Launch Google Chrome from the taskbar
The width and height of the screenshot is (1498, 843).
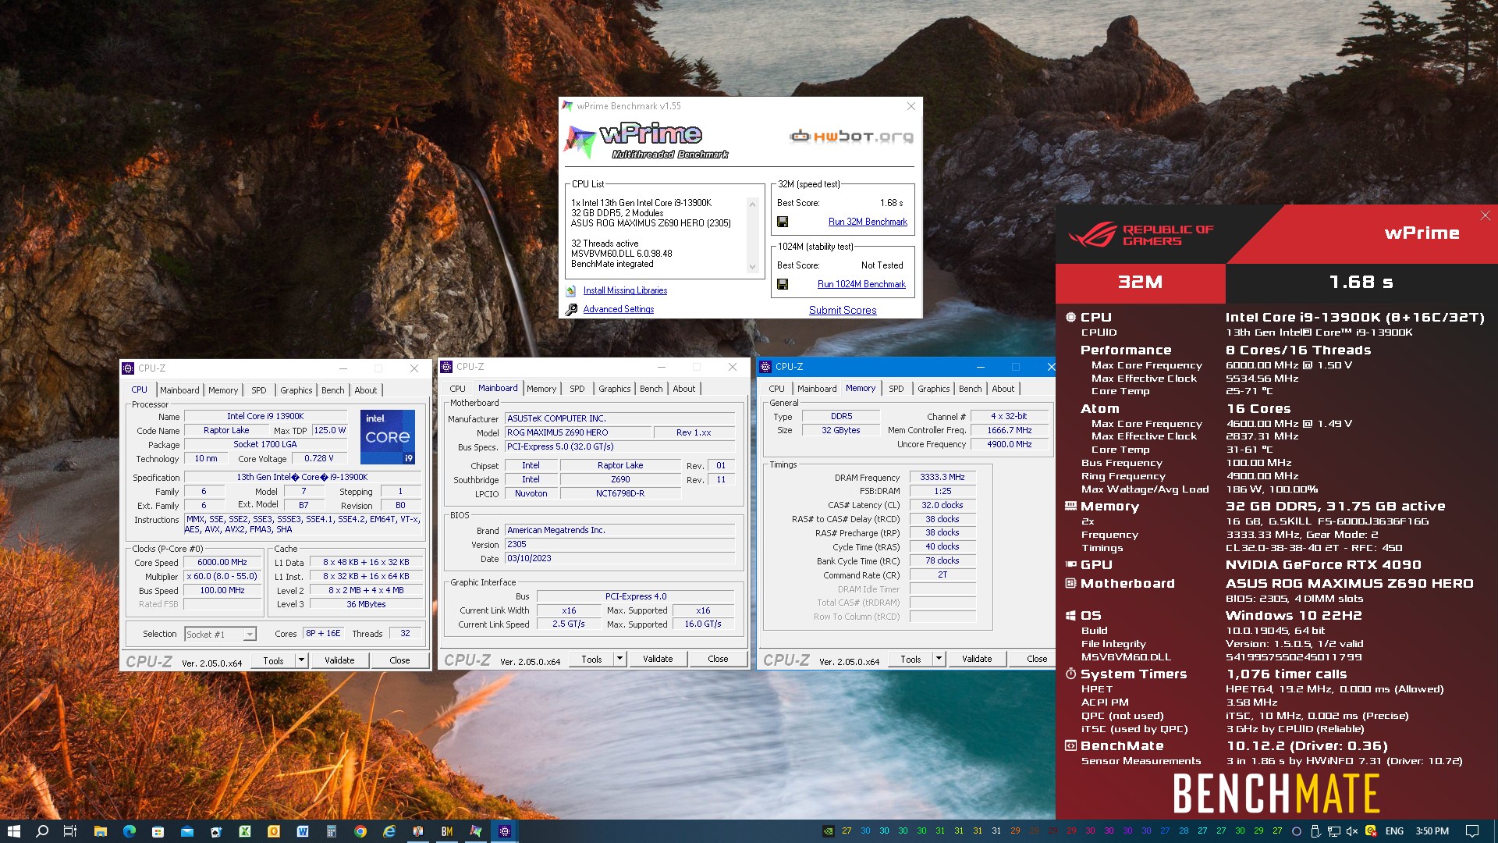coord(360,831)
